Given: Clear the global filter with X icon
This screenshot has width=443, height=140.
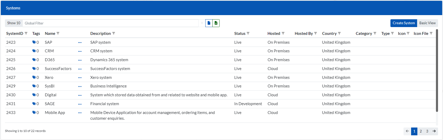Looking at the screenshot, I should point(202,23).
